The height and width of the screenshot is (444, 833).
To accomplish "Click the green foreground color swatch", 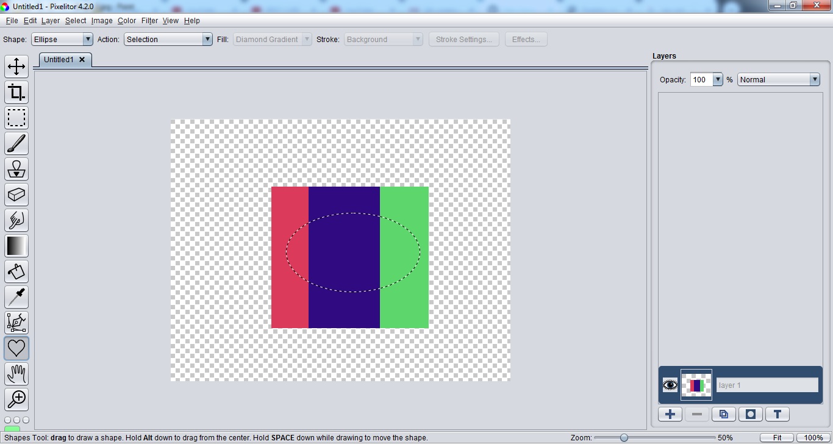I will coord(12,430).
